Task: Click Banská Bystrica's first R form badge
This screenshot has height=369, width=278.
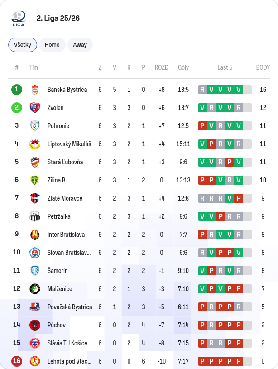Action: 202,90
